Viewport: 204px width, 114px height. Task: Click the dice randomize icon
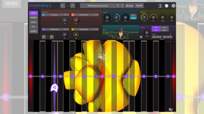pos(167,6)
